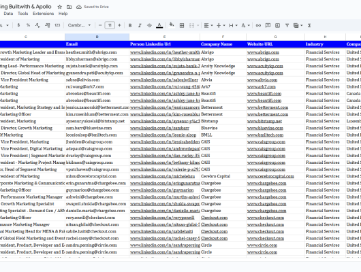Decrease font size with minus

pyautogui.click(x=100, y=25)
